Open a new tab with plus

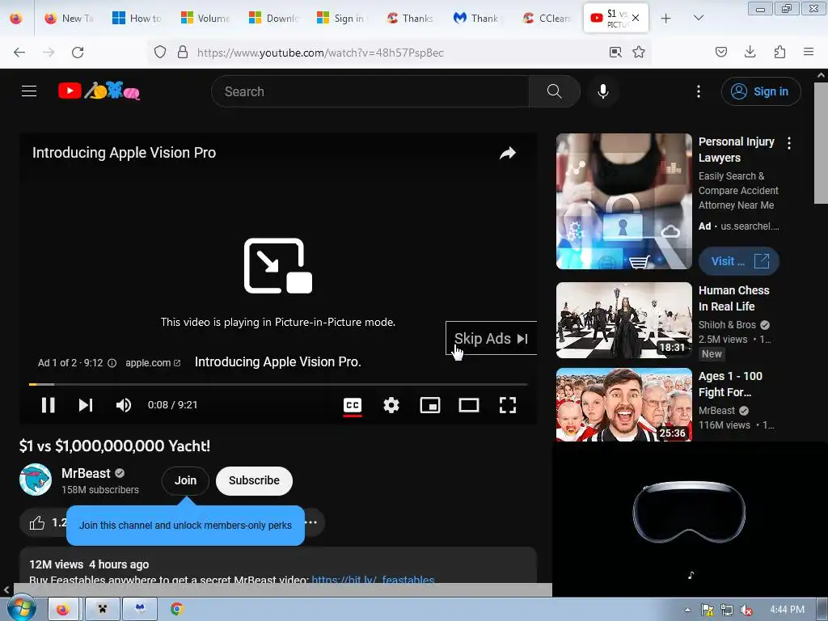tap(666, 18)
